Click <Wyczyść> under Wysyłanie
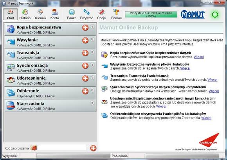Viewport: 227px width, 160px height. tap(25, 45)
